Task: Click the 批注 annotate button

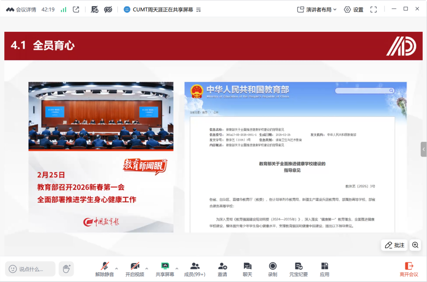Action: coord(394,245)
